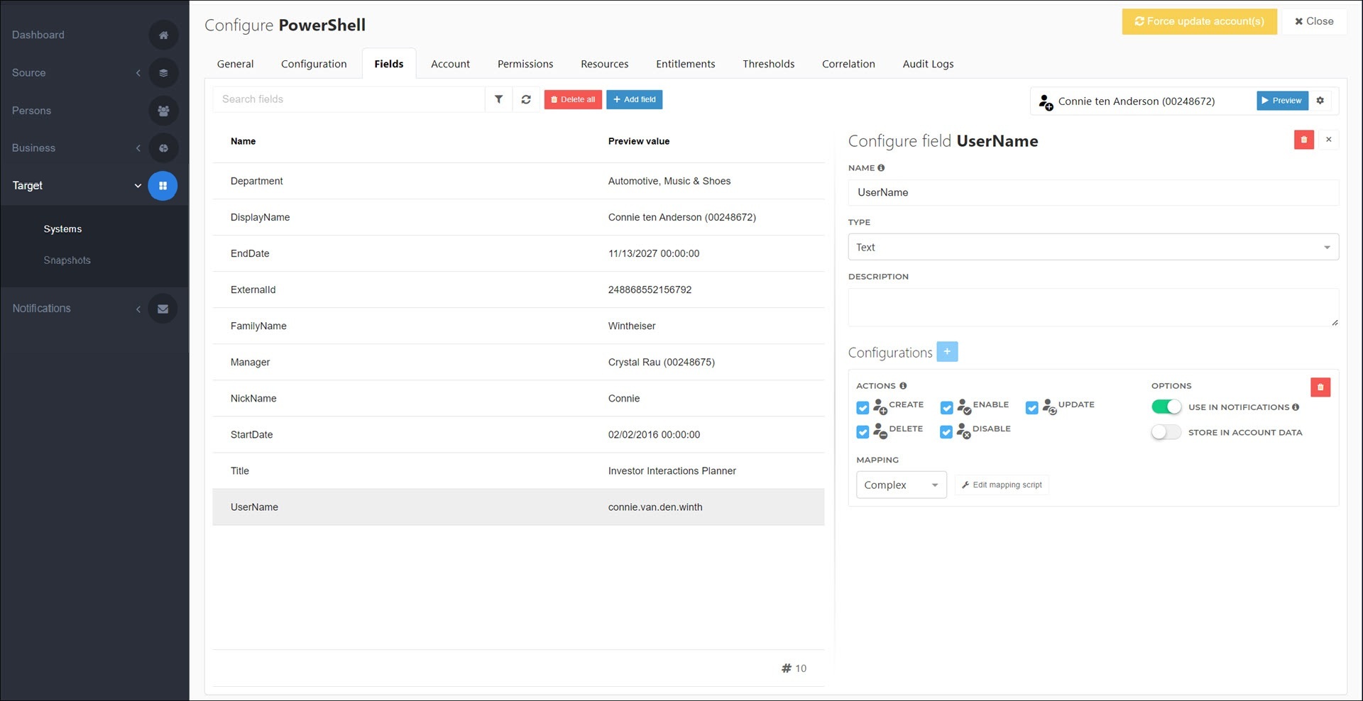Close the Configure field panel
Screen dimensions: 1363x701
pos(1329,140)
